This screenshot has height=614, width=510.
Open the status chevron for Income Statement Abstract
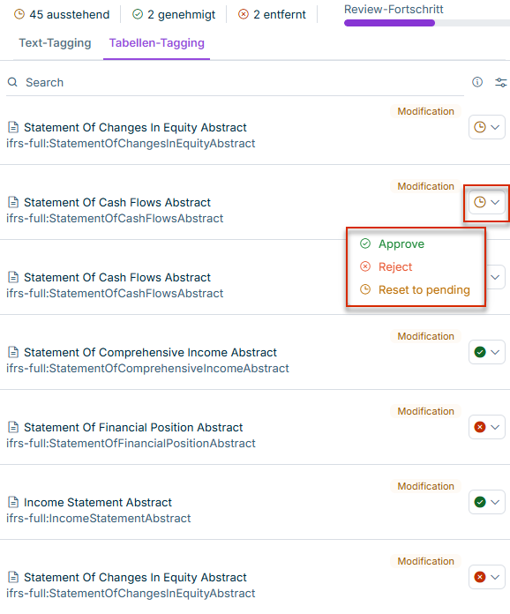pyautogui.click(x=495, y=502)
